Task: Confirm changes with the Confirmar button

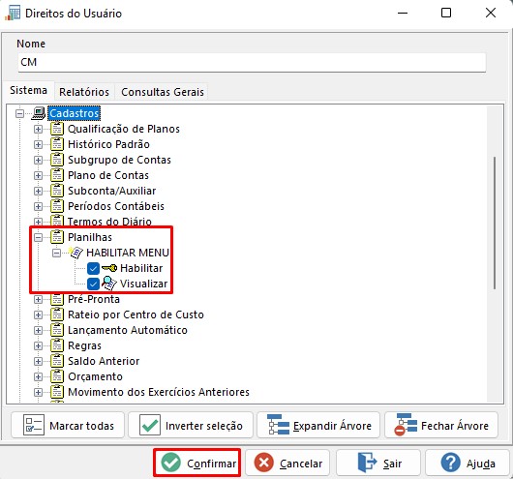Action: click(197, 463)
